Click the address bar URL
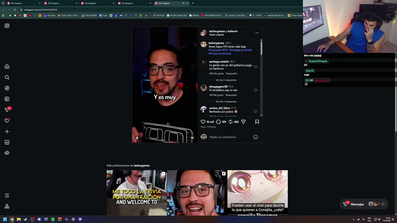The width and height of the screenshot is (397, 223). (41, 10)
